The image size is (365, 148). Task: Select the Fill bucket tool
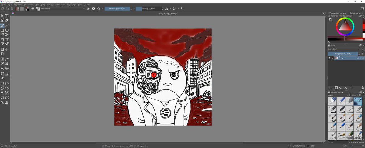[x=2, y=68]
